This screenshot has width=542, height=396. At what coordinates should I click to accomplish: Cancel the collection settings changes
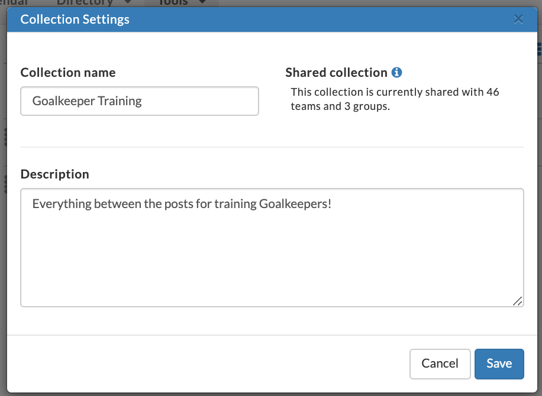pos(440,364)
